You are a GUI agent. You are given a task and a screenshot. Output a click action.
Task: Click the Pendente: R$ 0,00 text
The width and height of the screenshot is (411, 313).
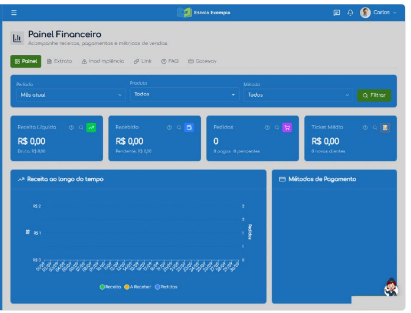(133, 151)
